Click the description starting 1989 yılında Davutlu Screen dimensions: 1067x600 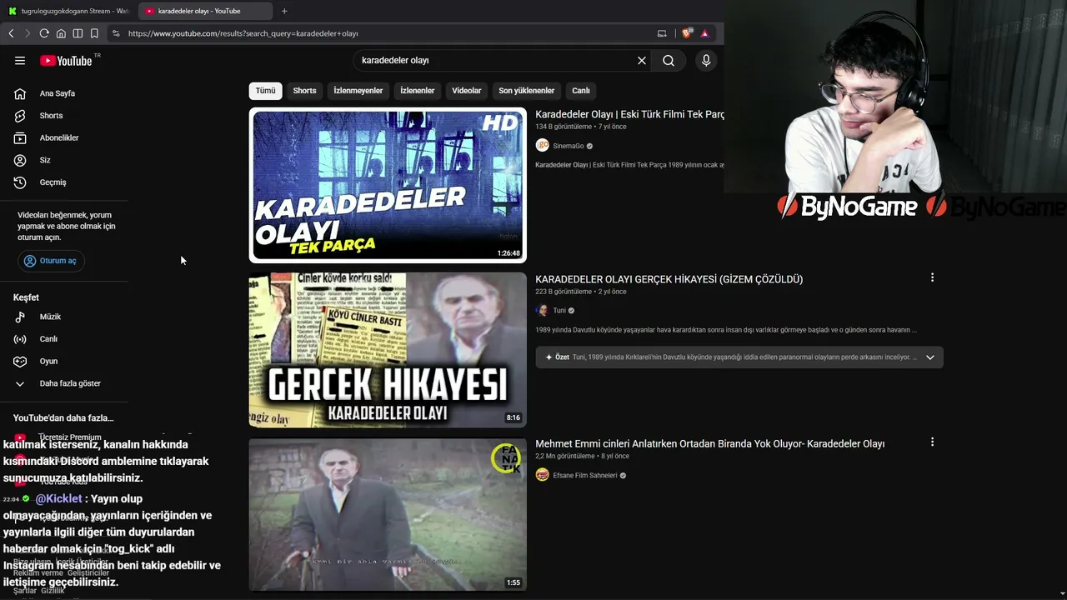pyautogui.click(x=726, y=330)
